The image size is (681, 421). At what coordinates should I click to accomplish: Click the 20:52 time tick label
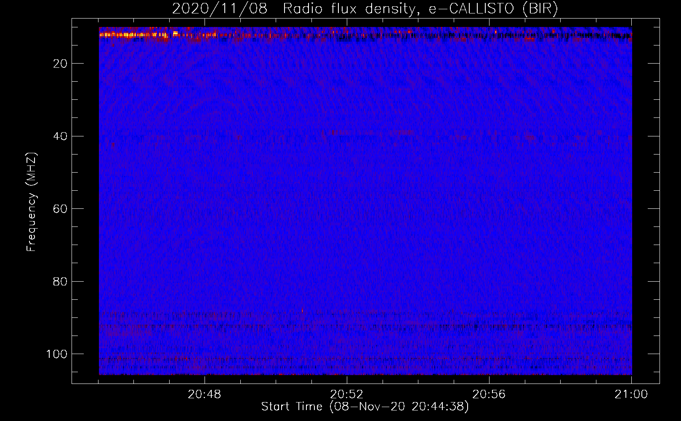(347, 394)
